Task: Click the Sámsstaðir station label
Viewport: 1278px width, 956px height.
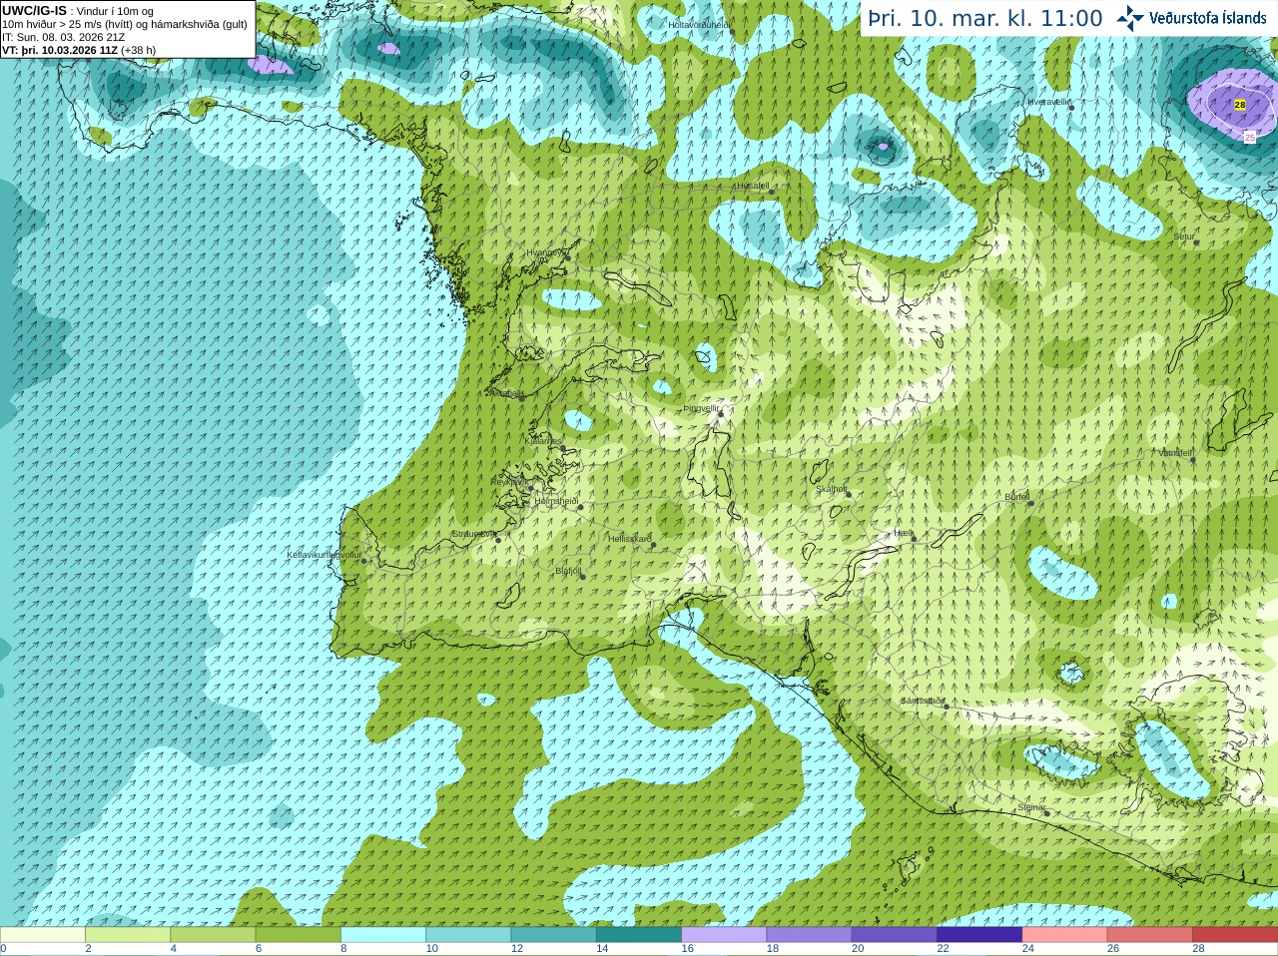Action: 923,701
